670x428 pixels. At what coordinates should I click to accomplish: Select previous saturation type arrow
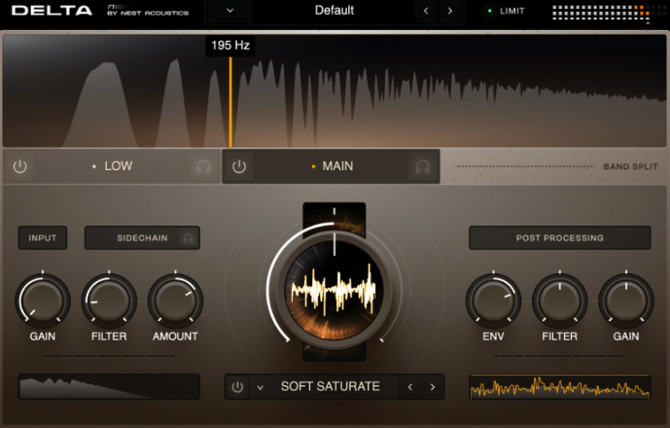pyautogui.click(x=409, y=387)
